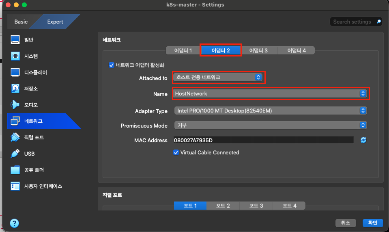This screenshot has width=389, height=232.
Task: Select the 디스플레이 sidebar label
Action: (x=35, y=72)
